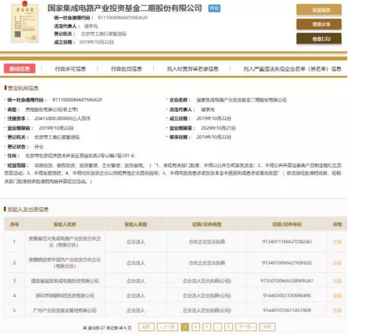This screenshot has height=334, width=367.
Task: Go to page 2 of sponsor list
Action: point(196,326)
